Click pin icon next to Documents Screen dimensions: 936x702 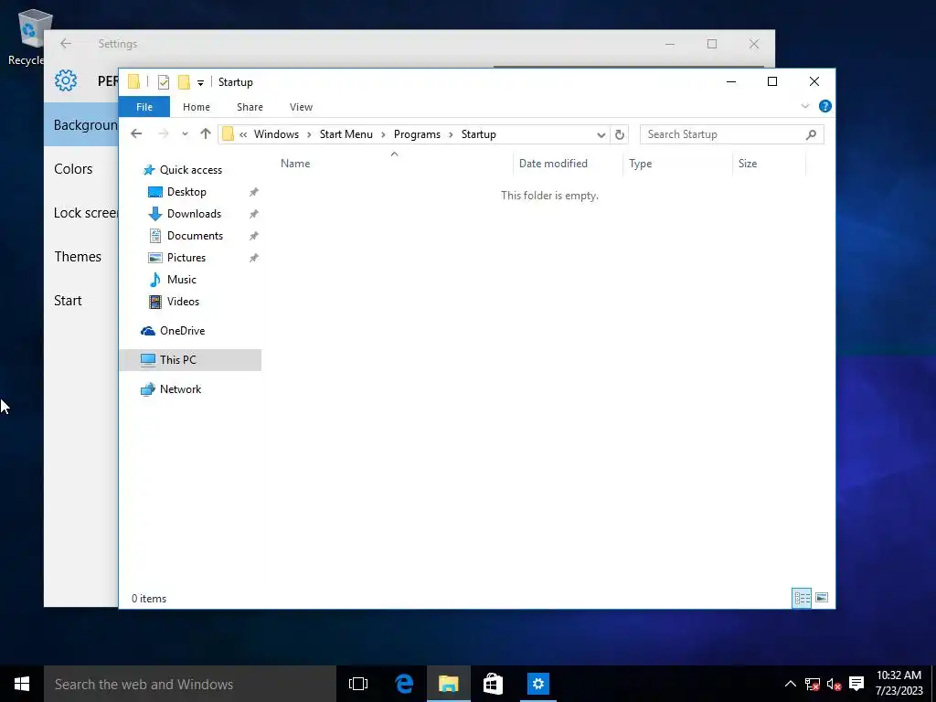coord(254,236)
